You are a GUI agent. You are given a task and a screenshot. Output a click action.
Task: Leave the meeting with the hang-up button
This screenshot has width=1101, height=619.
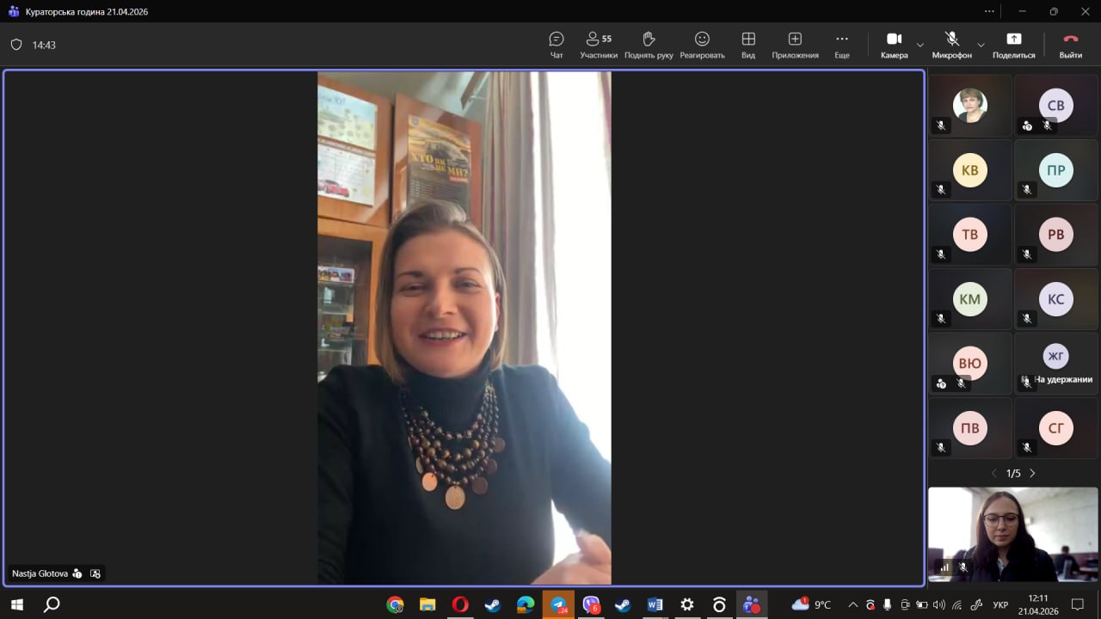1070,45
